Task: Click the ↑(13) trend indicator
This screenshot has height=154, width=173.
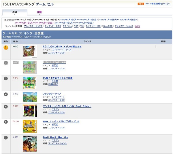Action: (x=16, y=121)
